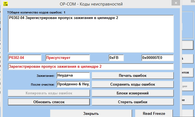Refresh list with Обновить список button

point(49,102)
